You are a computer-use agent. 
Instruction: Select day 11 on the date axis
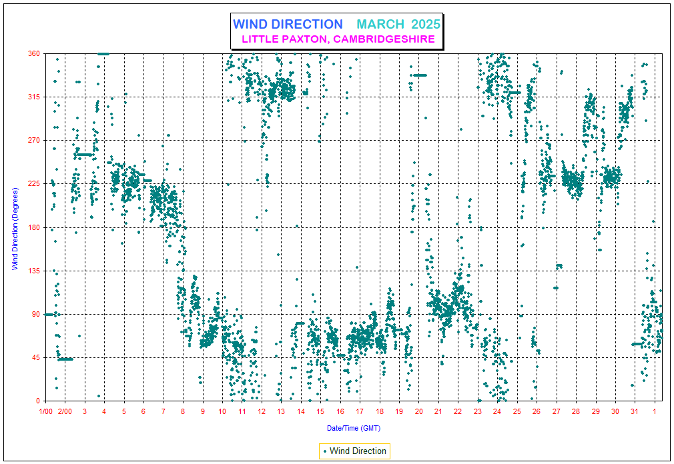click(x=242, y=411)
